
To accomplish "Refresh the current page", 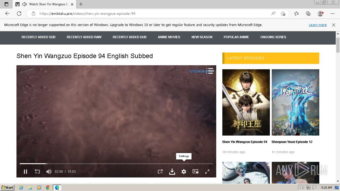I will tap(19, 14).
